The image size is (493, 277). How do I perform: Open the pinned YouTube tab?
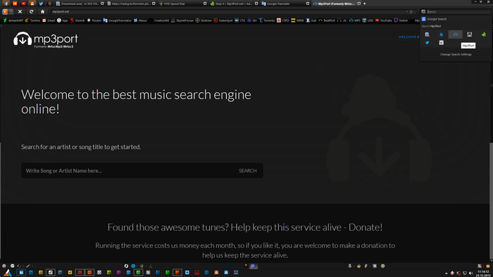coord(23,4)
